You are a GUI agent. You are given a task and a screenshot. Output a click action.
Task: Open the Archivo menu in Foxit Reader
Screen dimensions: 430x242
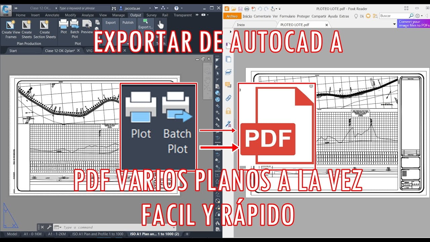[232, 16]
